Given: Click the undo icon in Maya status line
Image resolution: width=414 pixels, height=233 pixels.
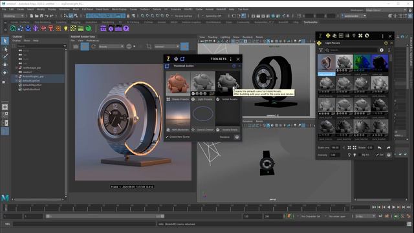Looking at the screenshot, I should click(47, 16).
